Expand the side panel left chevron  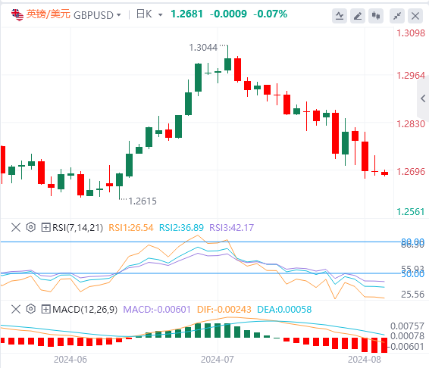click(x=423, y=98)
